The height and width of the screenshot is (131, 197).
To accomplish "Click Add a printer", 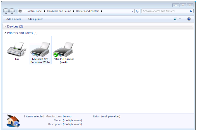I will pyautogui.click(x=35, y=19).
